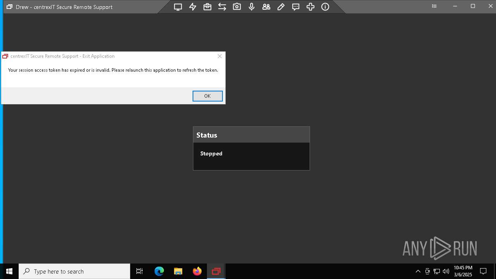Open the Windows Start menu
Image resolution: width=496 pixels, height=279 pixels.
pos(9,271)
